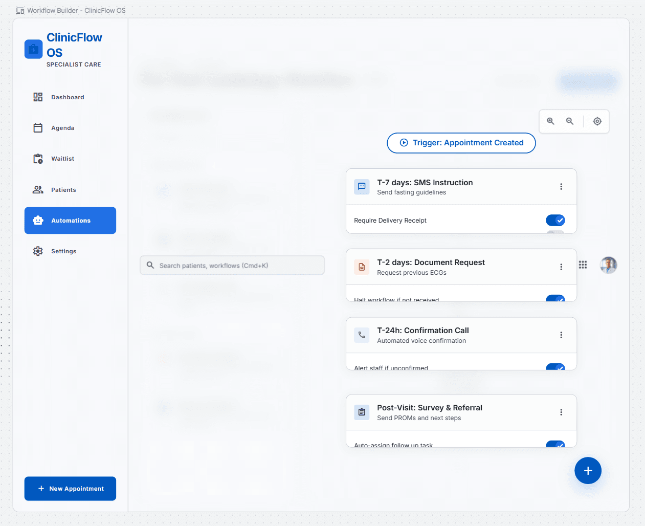Click the Agenda calendar icon
The height and width of the screenshot is (526, 645).
(x=38, y=128)
